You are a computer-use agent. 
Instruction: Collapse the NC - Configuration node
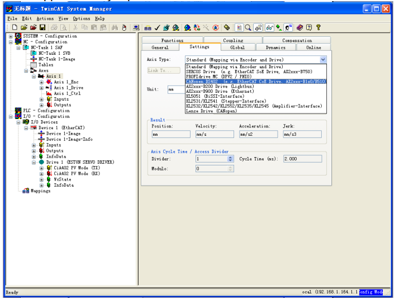coord(11,42)
